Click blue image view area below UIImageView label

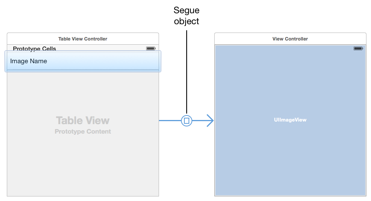pos(290,159)
